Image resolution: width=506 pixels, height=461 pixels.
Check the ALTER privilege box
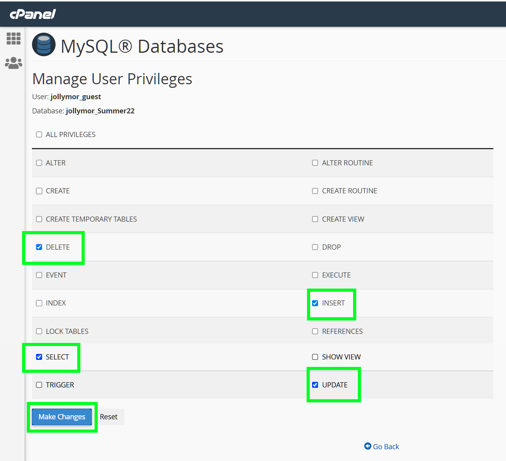click(x=39, y=163)
